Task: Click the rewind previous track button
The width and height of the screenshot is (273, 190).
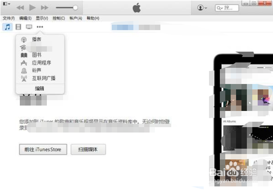Action: click(x=20, y=8)
